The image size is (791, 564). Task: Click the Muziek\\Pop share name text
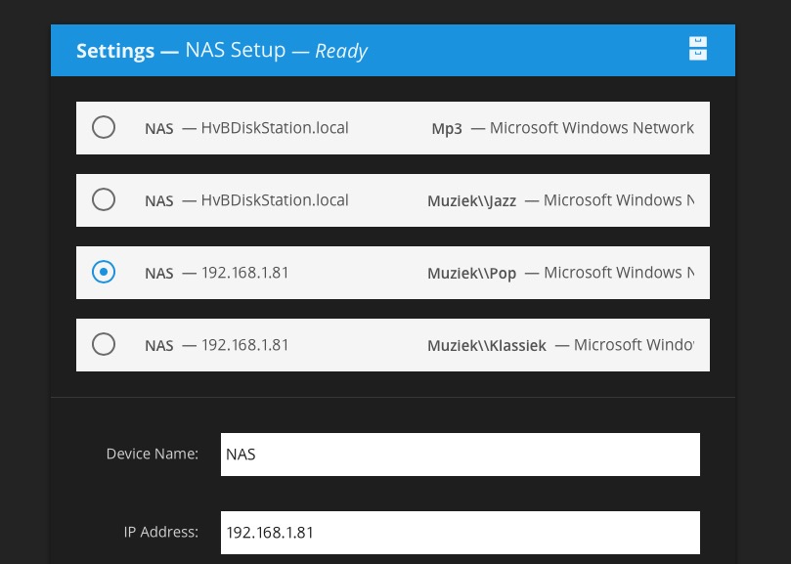pos(471,273)
